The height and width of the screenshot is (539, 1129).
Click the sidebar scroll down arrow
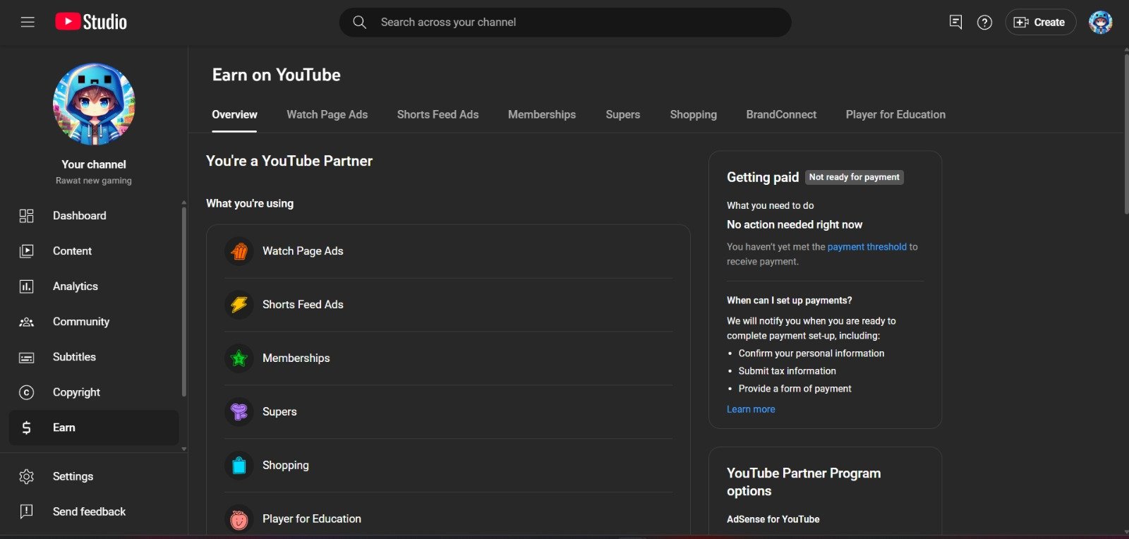coord(183,449)
